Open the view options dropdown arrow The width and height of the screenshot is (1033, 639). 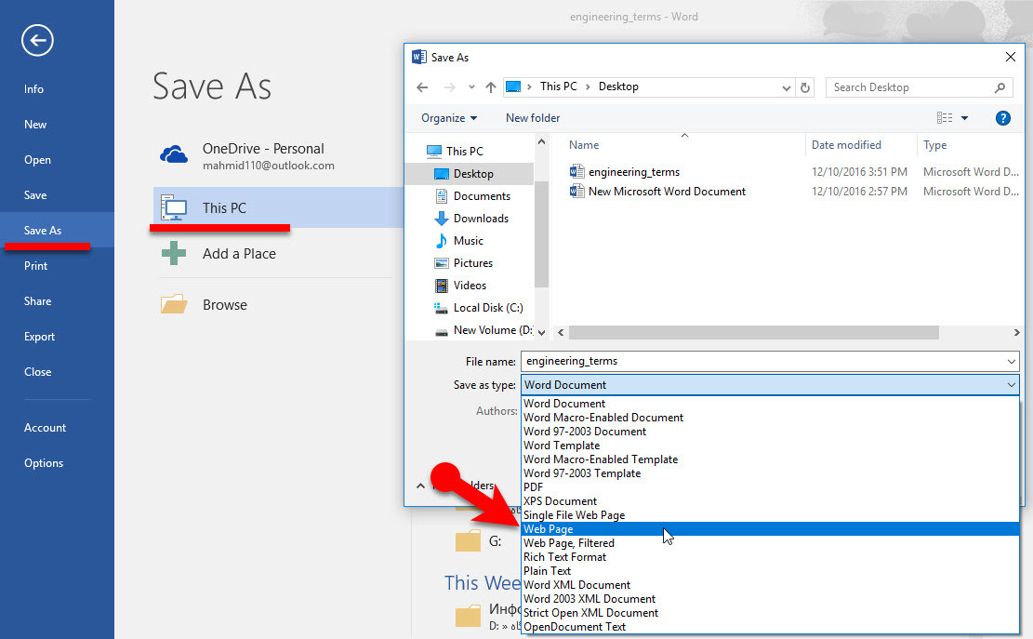[x=964, y=118]
